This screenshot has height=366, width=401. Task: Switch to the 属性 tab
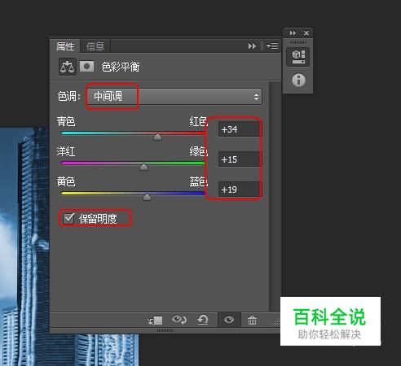coord(65,46)
